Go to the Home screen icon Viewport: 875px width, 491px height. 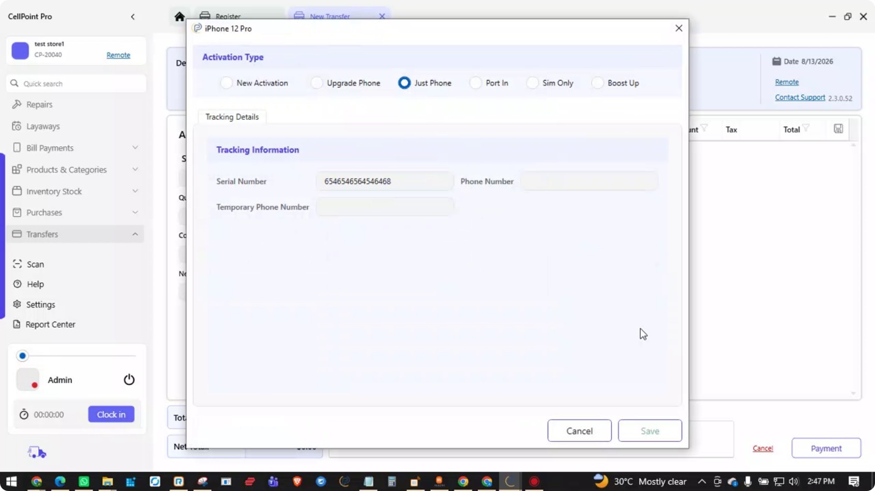click(179, 17)
